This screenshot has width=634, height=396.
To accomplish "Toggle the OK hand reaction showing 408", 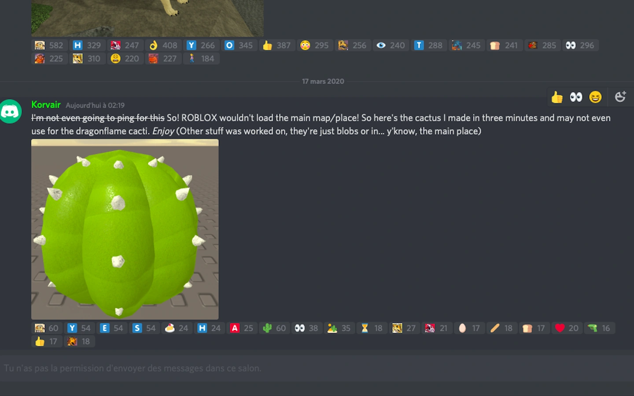I will tap(163, 45).
